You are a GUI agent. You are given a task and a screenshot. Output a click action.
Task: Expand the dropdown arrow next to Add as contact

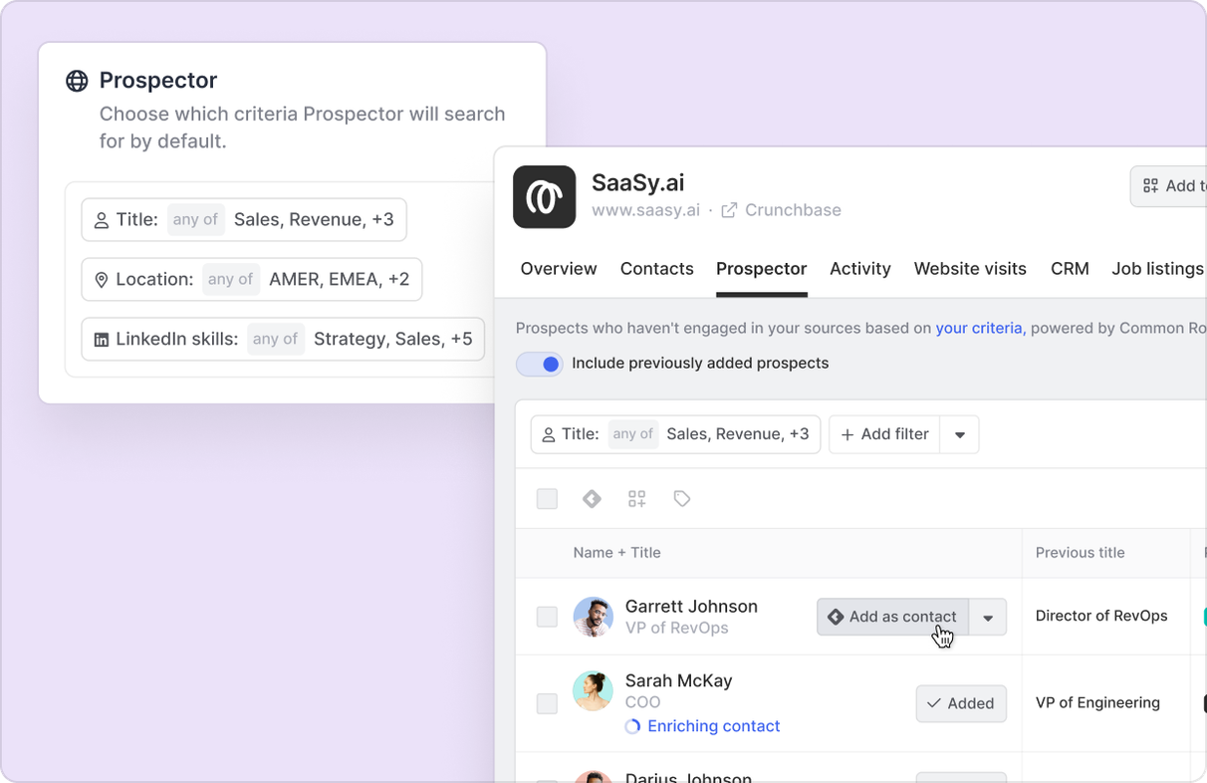point(988,618)
